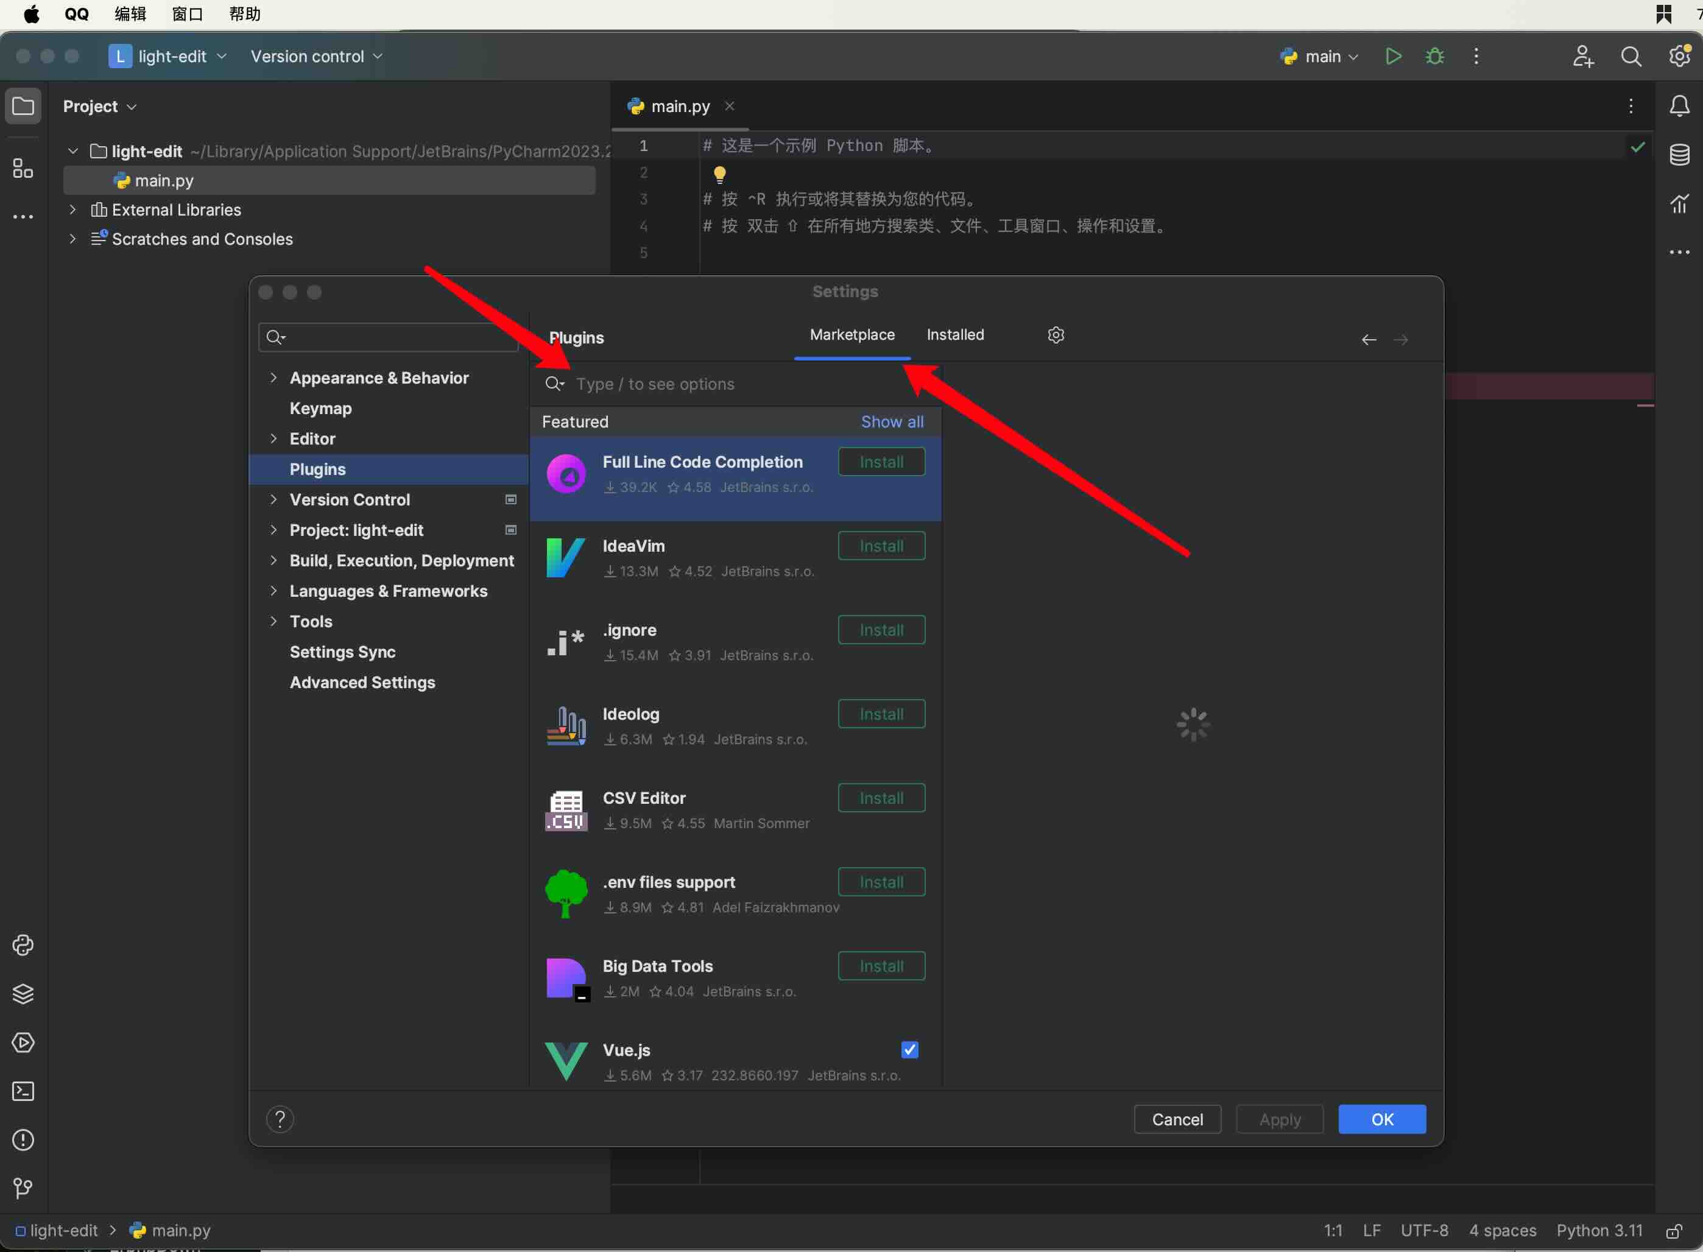Expand Languages & Frameworks section
This screenshot has width=1703, height=1252.
click(273, 591)
